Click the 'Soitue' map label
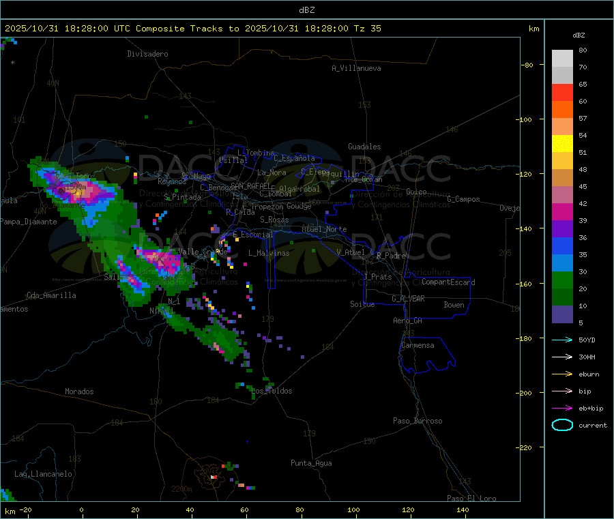 click(362, 304)
